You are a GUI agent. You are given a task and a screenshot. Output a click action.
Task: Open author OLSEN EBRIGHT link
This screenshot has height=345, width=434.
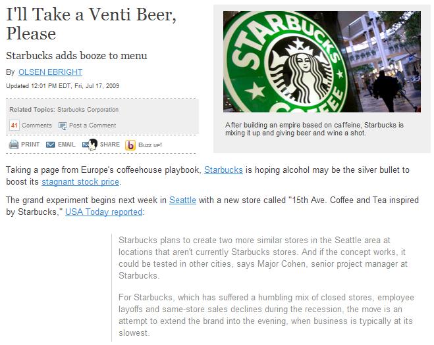coord(50,72)
